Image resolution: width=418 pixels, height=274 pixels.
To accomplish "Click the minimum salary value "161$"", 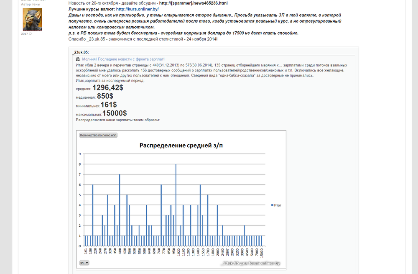I will (109, 105).
